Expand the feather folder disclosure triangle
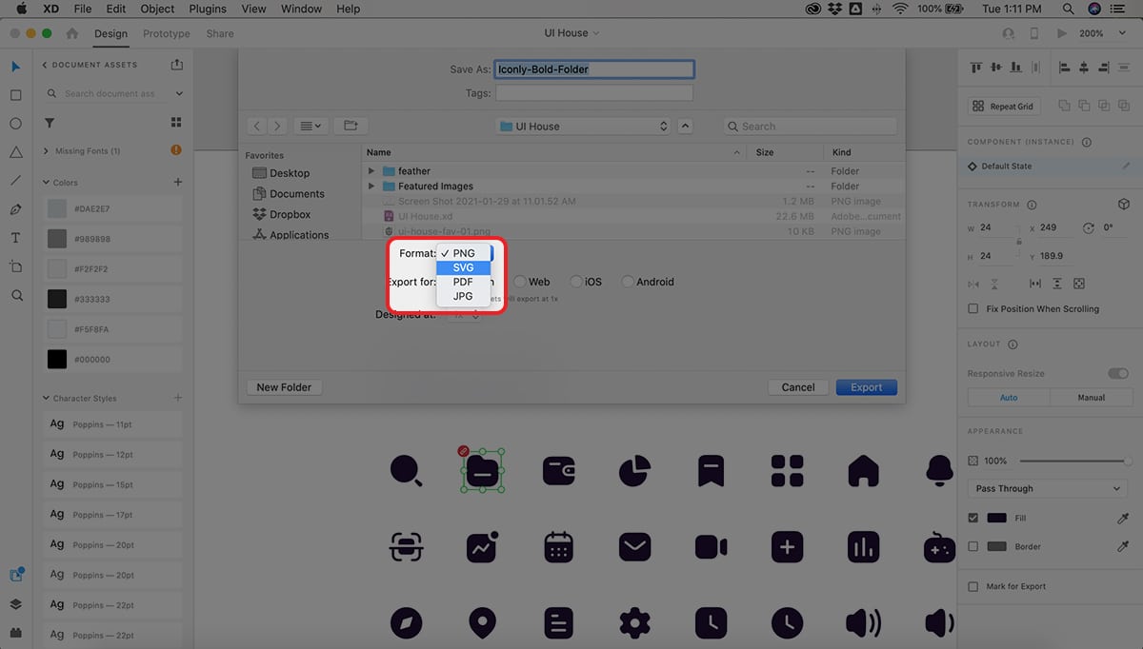The image size is (1143, 649). point(371,171)
